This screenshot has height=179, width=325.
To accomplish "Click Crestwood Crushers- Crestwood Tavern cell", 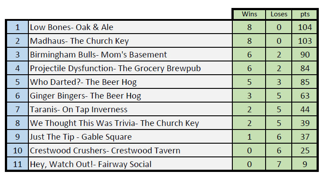I will [130, 150].
